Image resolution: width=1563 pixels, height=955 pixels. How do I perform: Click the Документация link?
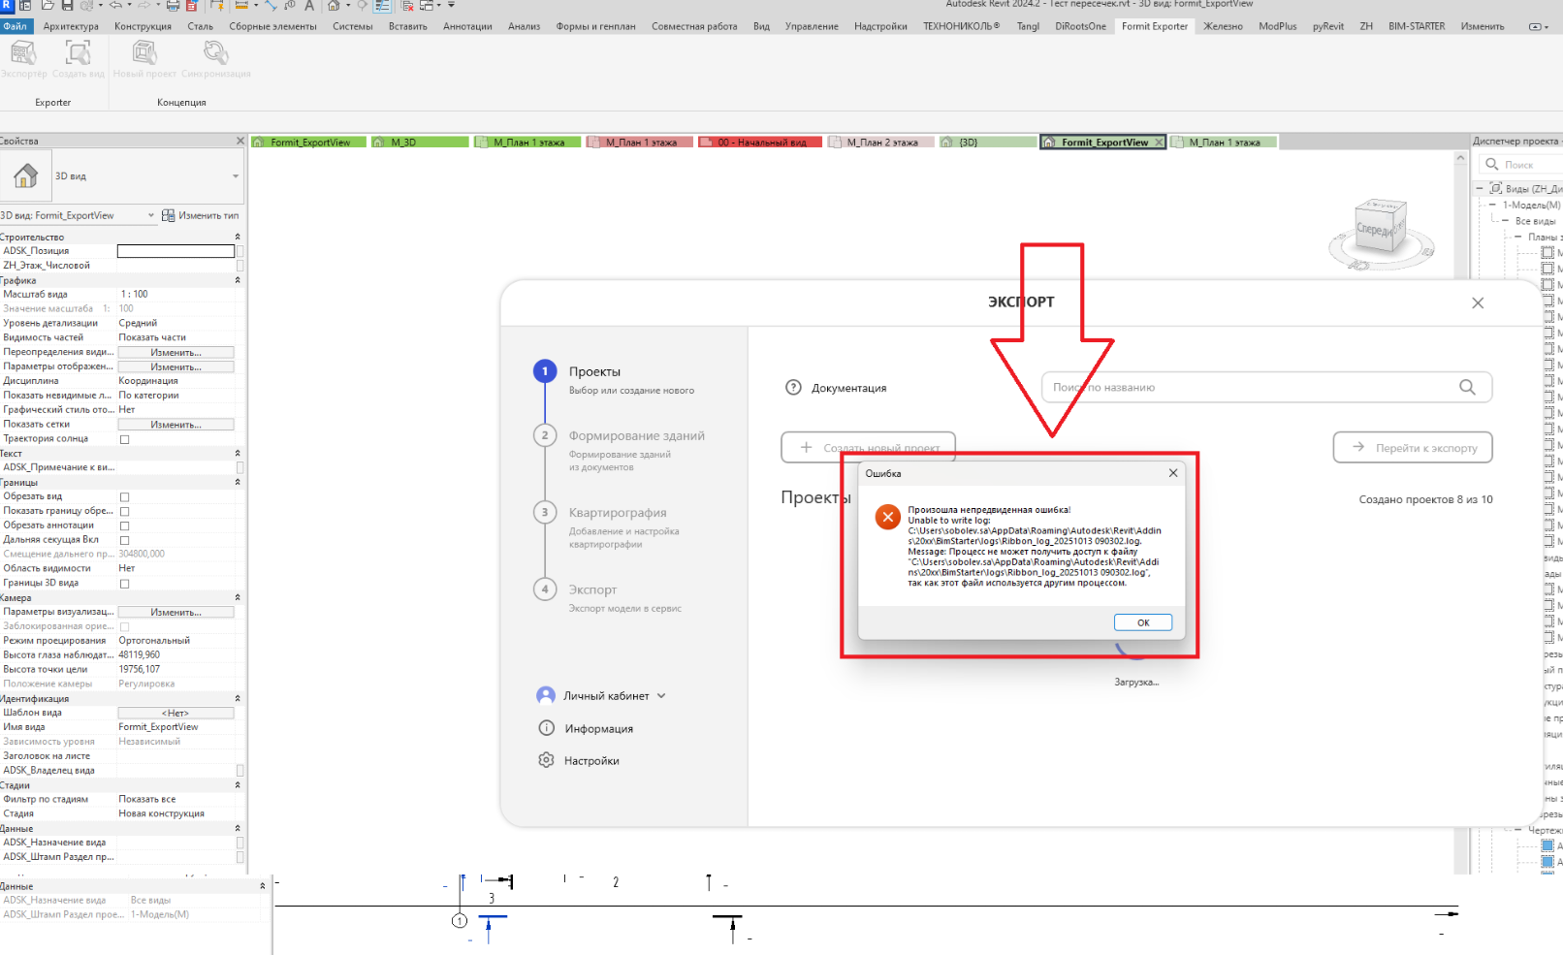pos(848,388)
